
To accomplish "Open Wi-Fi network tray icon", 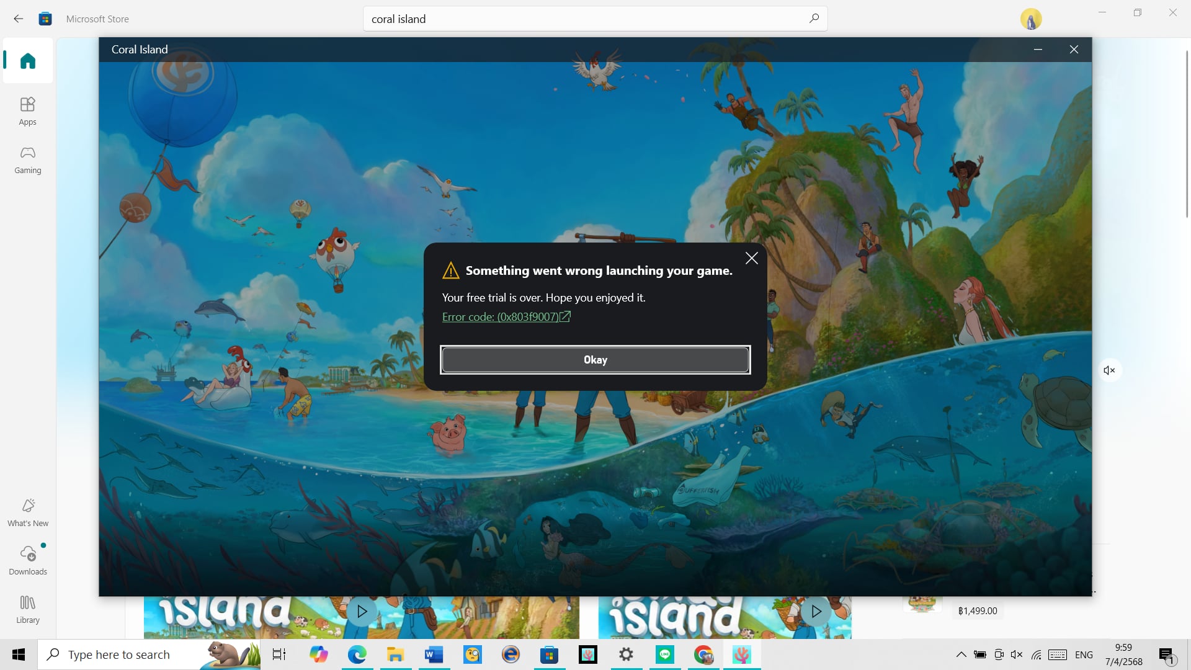I will [x=1036, y=654].
